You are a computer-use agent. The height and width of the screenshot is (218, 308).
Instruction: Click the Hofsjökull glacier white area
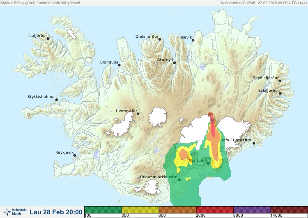(158, 117)
